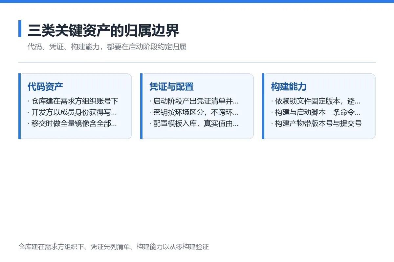Select the 构建能力 card heading
The width and height of the screenshot is (394, 262).
289,87
